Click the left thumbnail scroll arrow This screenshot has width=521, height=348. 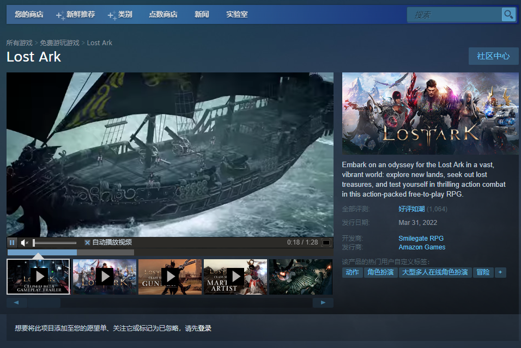[x=16, y=302]
